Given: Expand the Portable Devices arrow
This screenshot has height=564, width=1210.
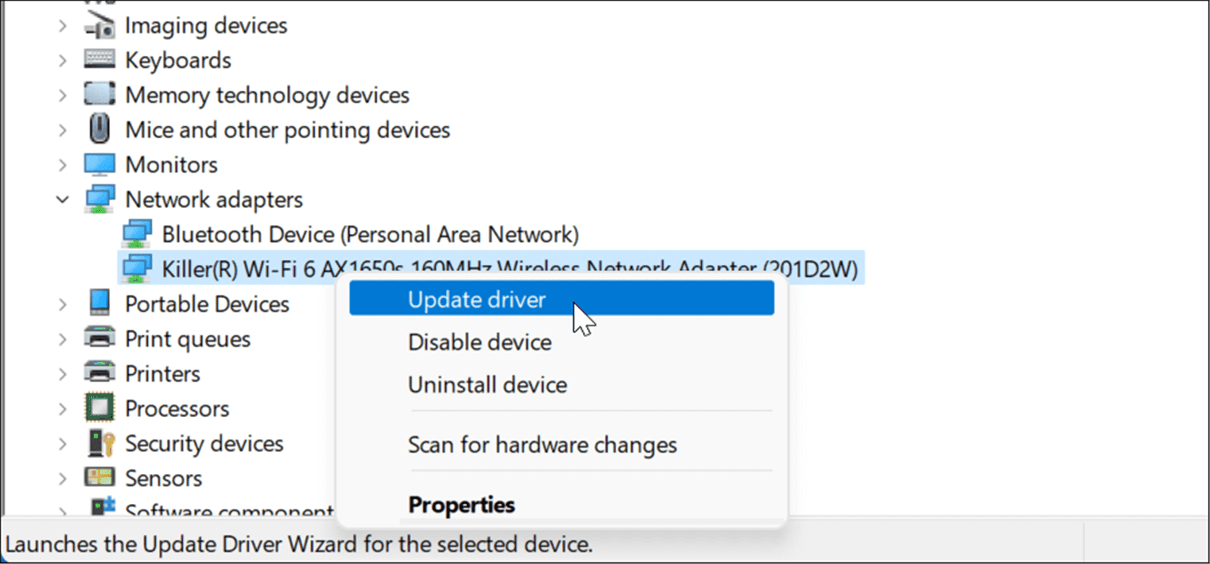Looking at the screenshot, I should 62,304.
